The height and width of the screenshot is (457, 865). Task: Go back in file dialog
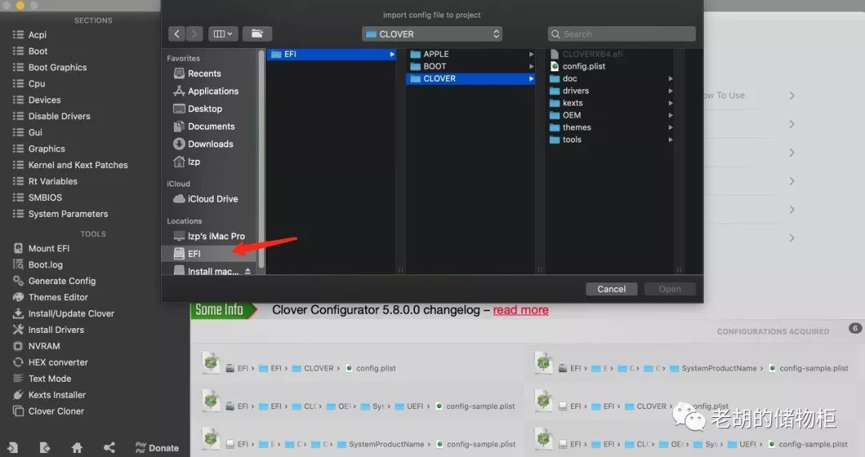(x=176, y=34)
